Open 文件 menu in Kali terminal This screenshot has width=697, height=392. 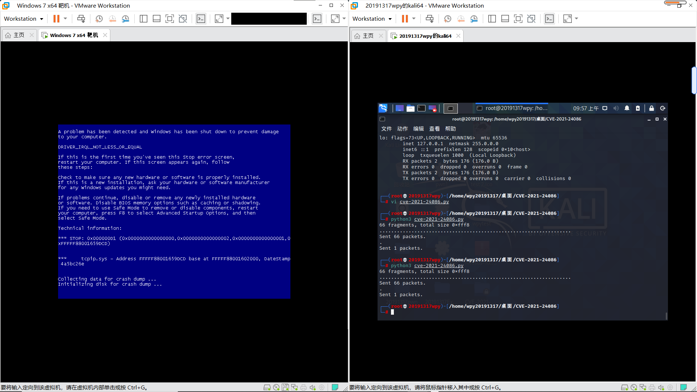point(386,129)
